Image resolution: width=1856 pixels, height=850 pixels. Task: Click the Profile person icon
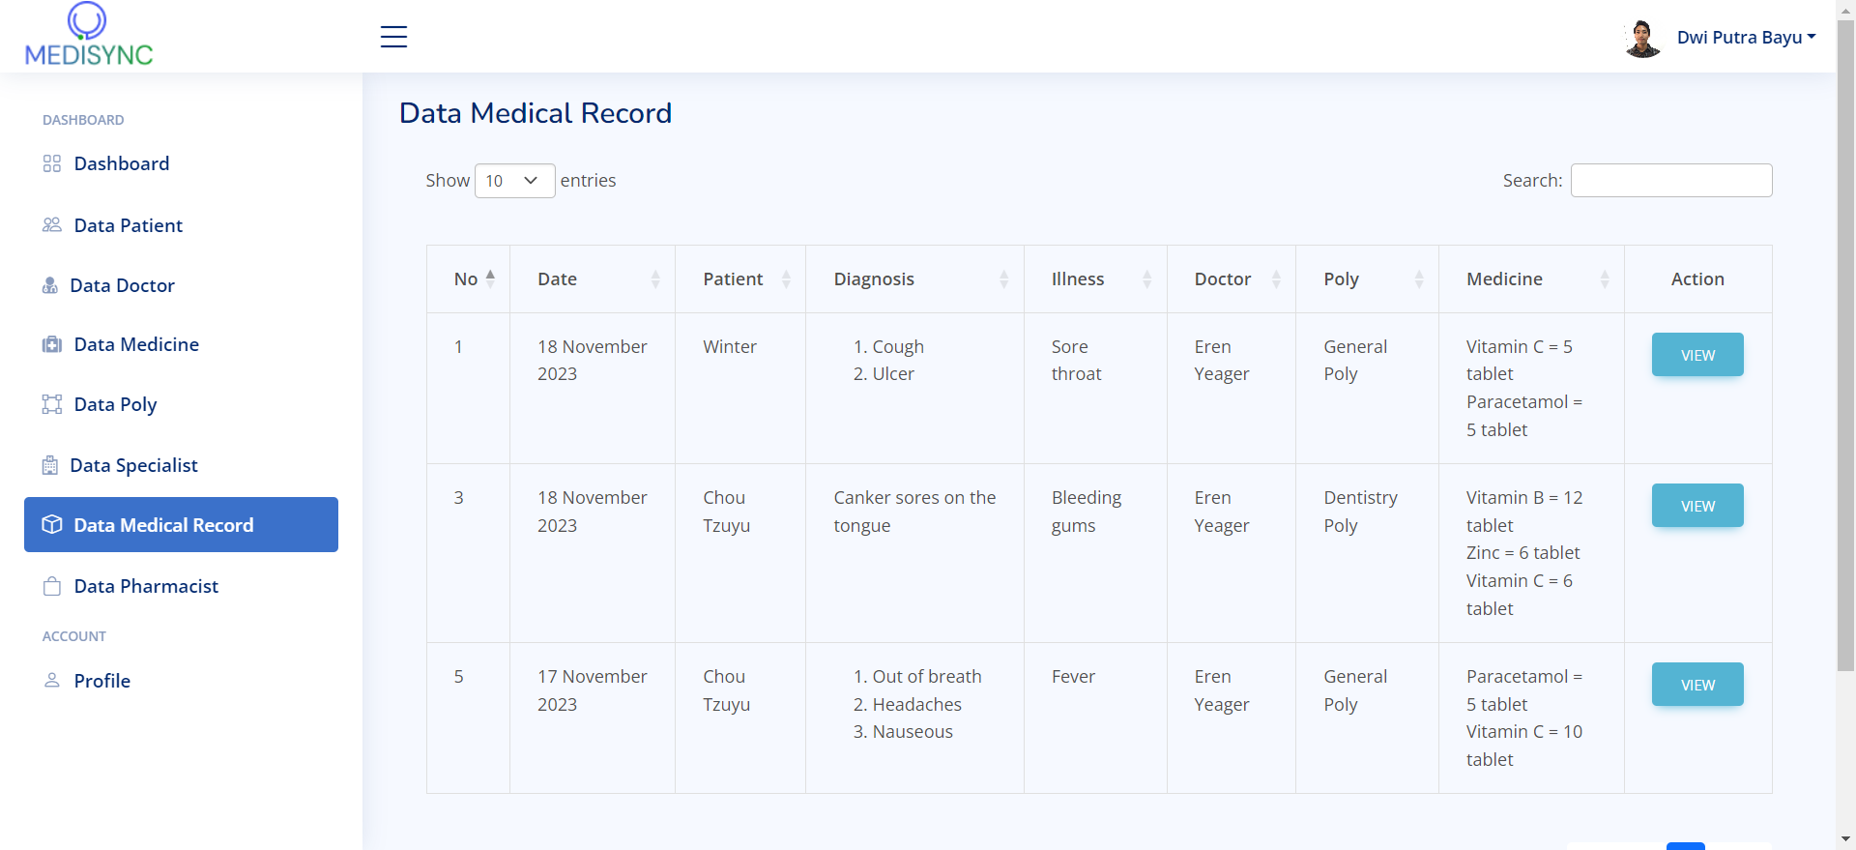(52, 681)
